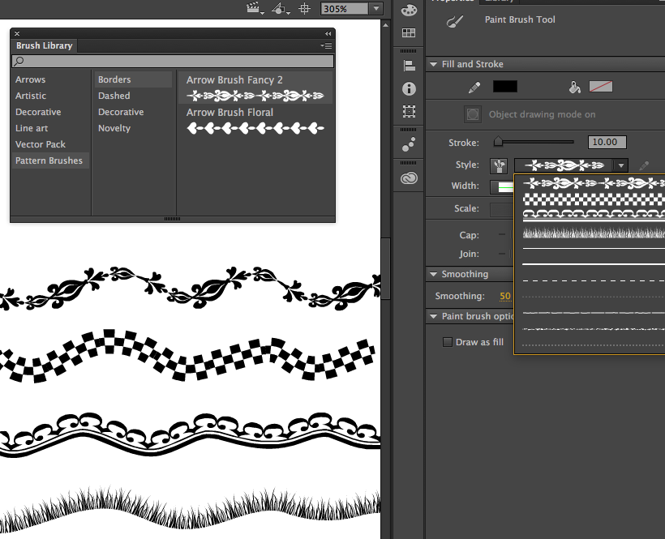Open the Swatches panel
The image size is (665, 539).
point(409,32)
